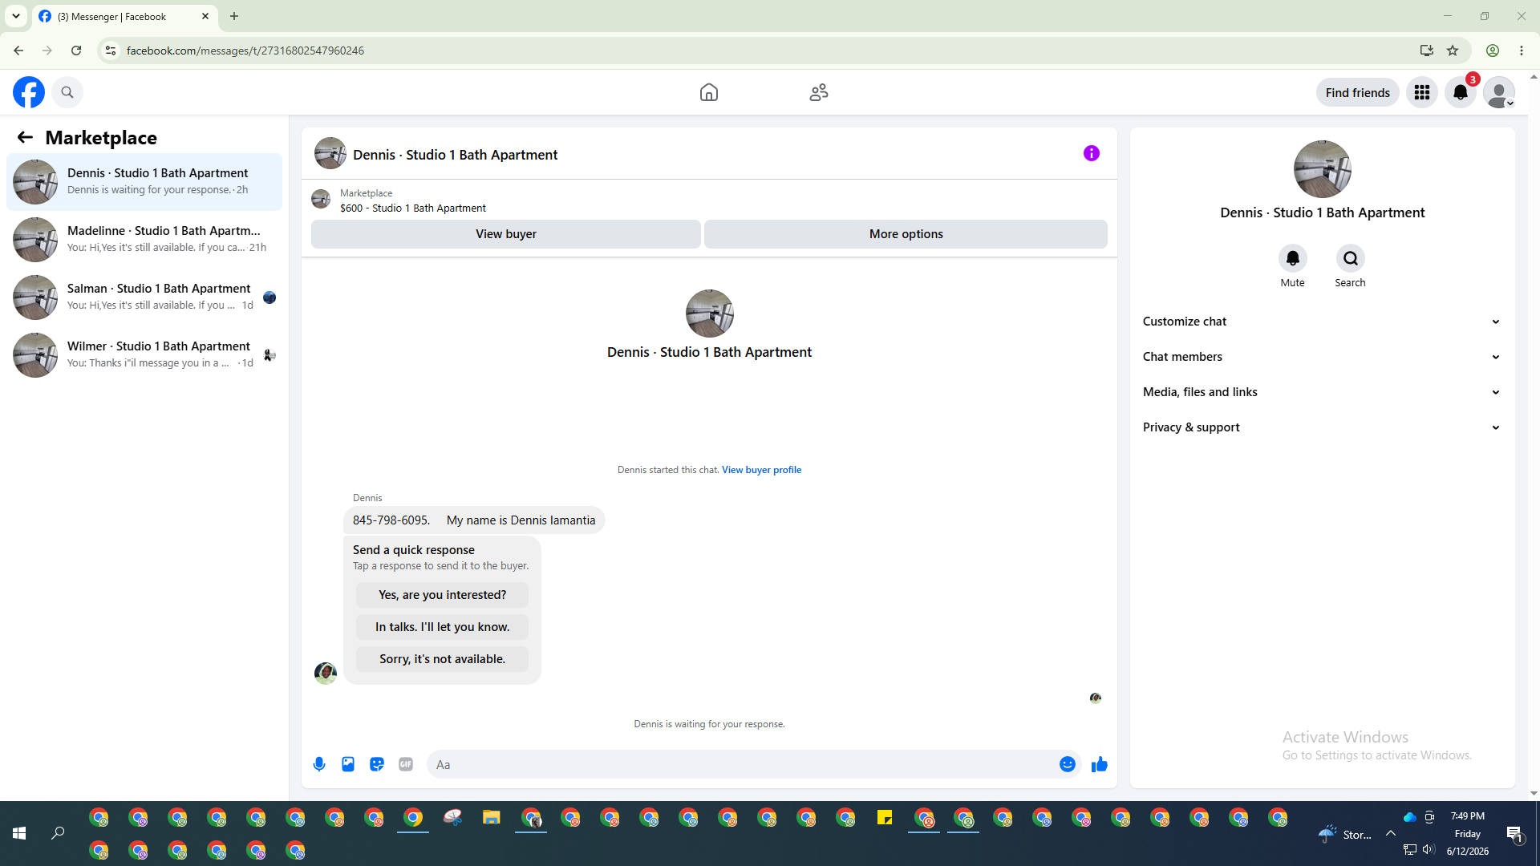The width and height of the screenshot is (1540, 866).
Task: Open a new browser tab
Action: [234, 16]
